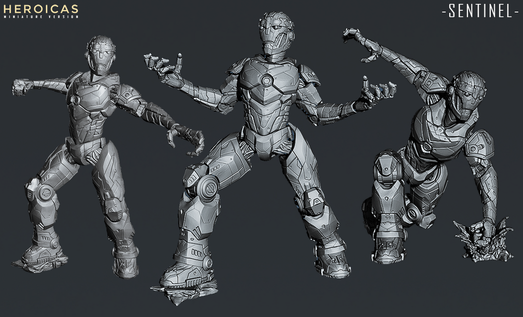Select the left Sentinel figure's helmet

pyautogui.click(x=101, y=54)
